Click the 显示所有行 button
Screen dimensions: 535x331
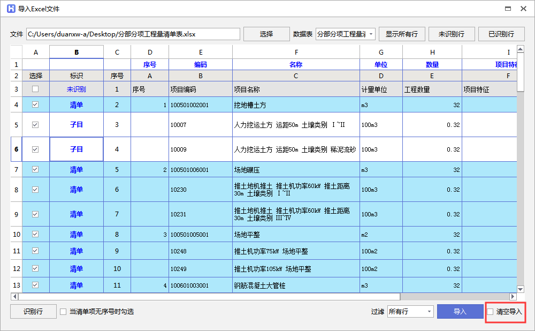[401, 34]
